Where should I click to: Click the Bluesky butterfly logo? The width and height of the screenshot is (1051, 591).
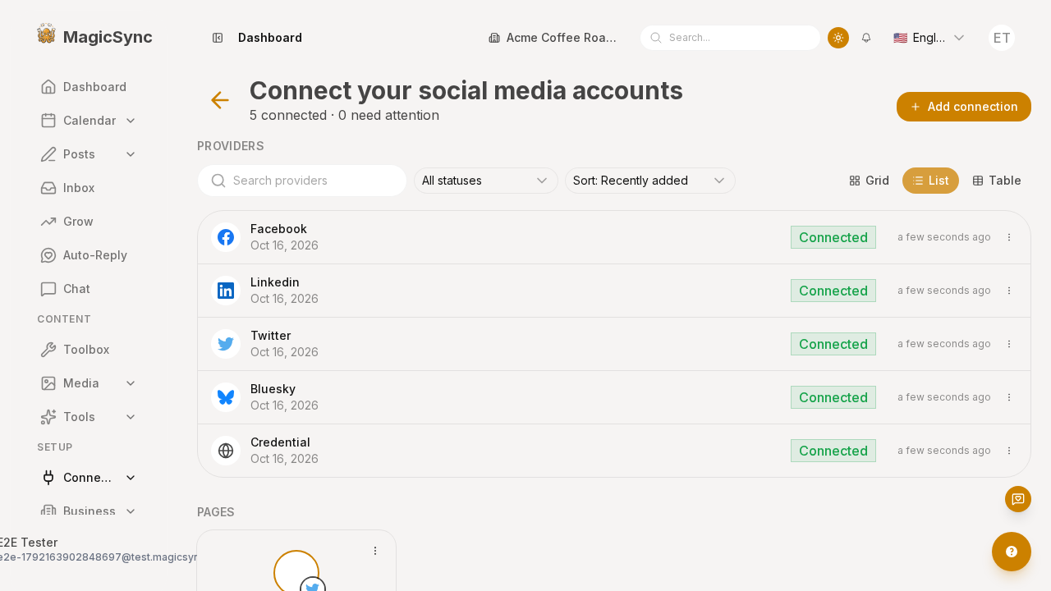[226, 397]
